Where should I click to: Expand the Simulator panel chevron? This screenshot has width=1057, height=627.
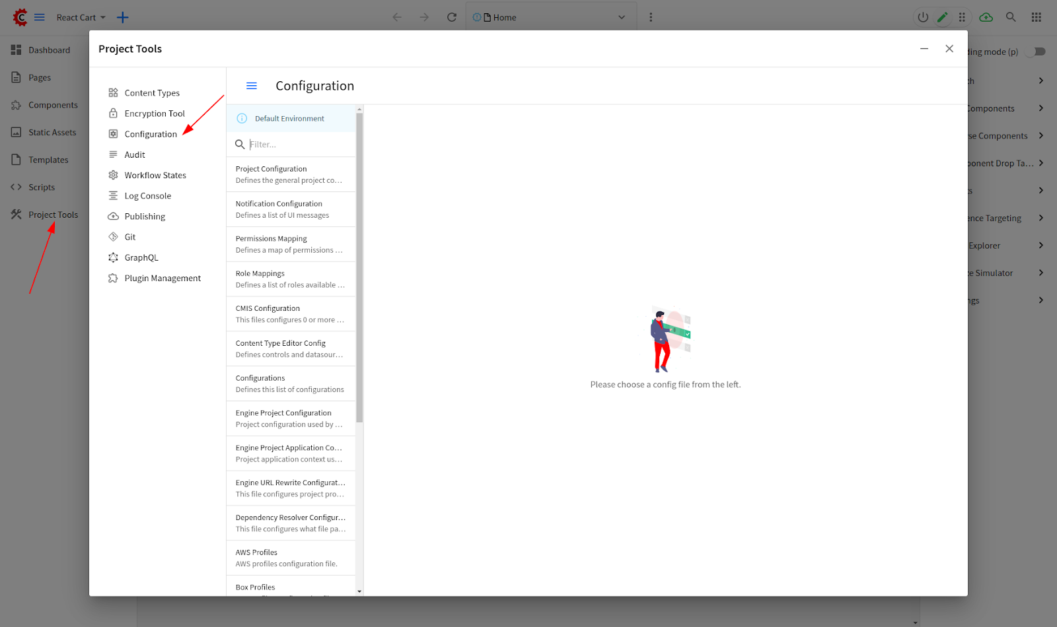1040,273
